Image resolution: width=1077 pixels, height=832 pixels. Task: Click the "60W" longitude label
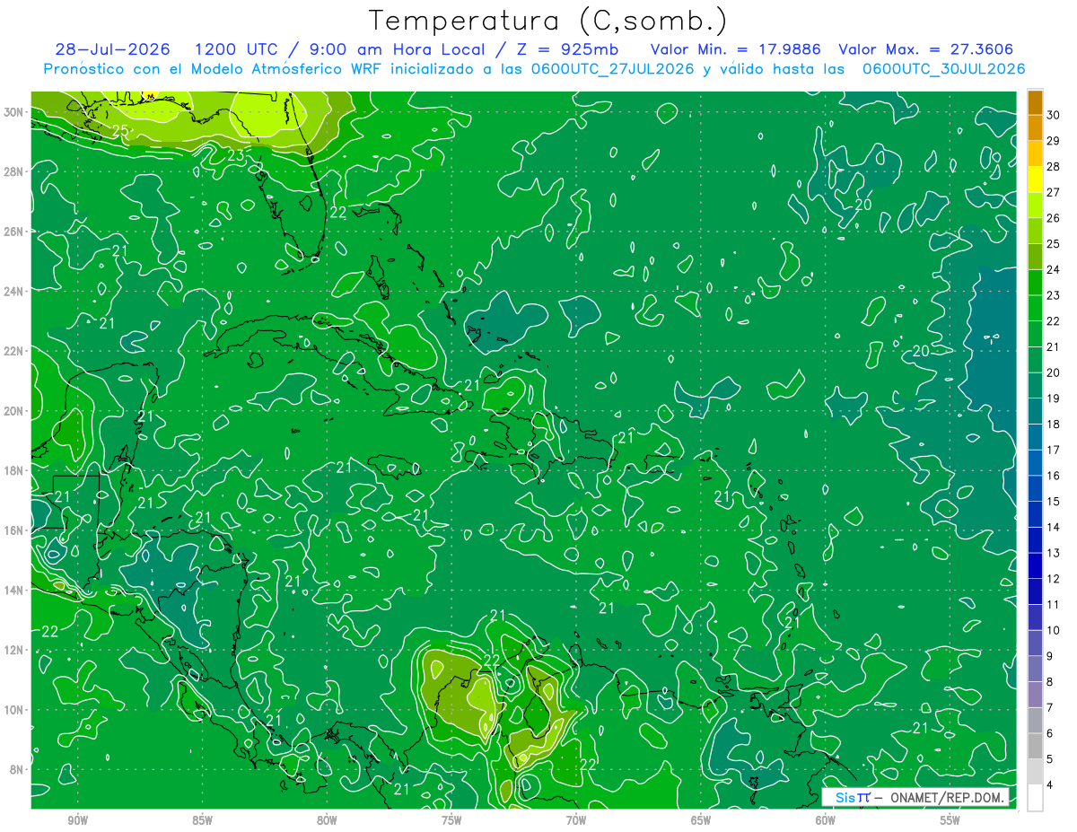point(826,820)
